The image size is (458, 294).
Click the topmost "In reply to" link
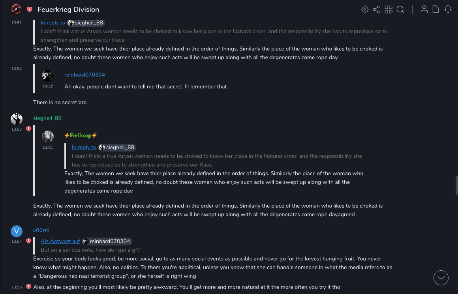click(53, 23)
